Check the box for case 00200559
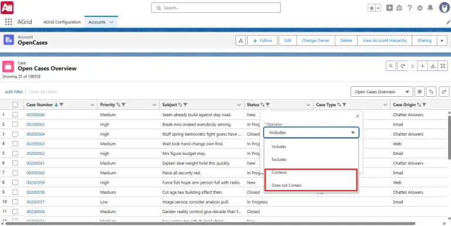Viewport: 451px width, 226px height. point(15,183)
